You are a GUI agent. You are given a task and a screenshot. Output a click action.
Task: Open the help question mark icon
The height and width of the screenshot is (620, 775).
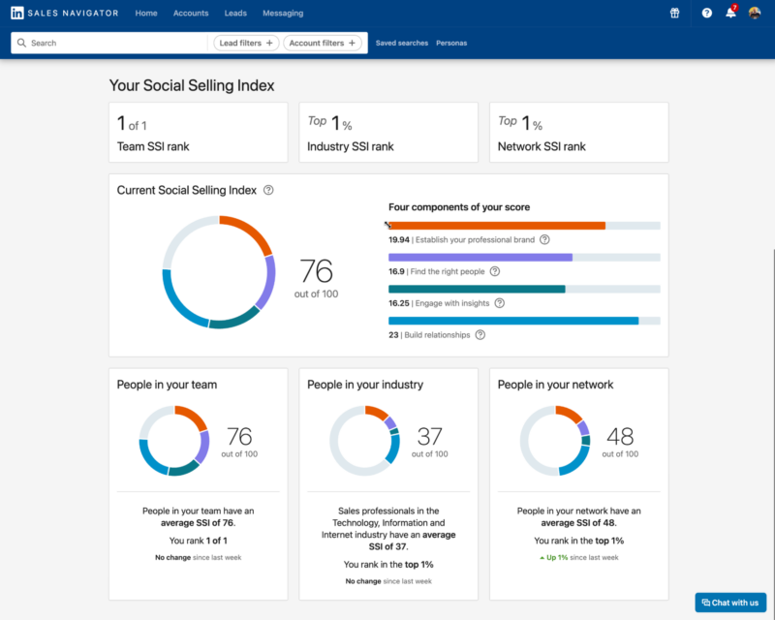(707, 13)
